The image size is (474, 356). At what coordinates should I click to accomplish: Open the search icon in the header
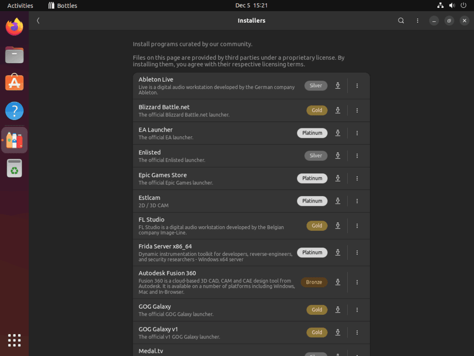point(401,20)
